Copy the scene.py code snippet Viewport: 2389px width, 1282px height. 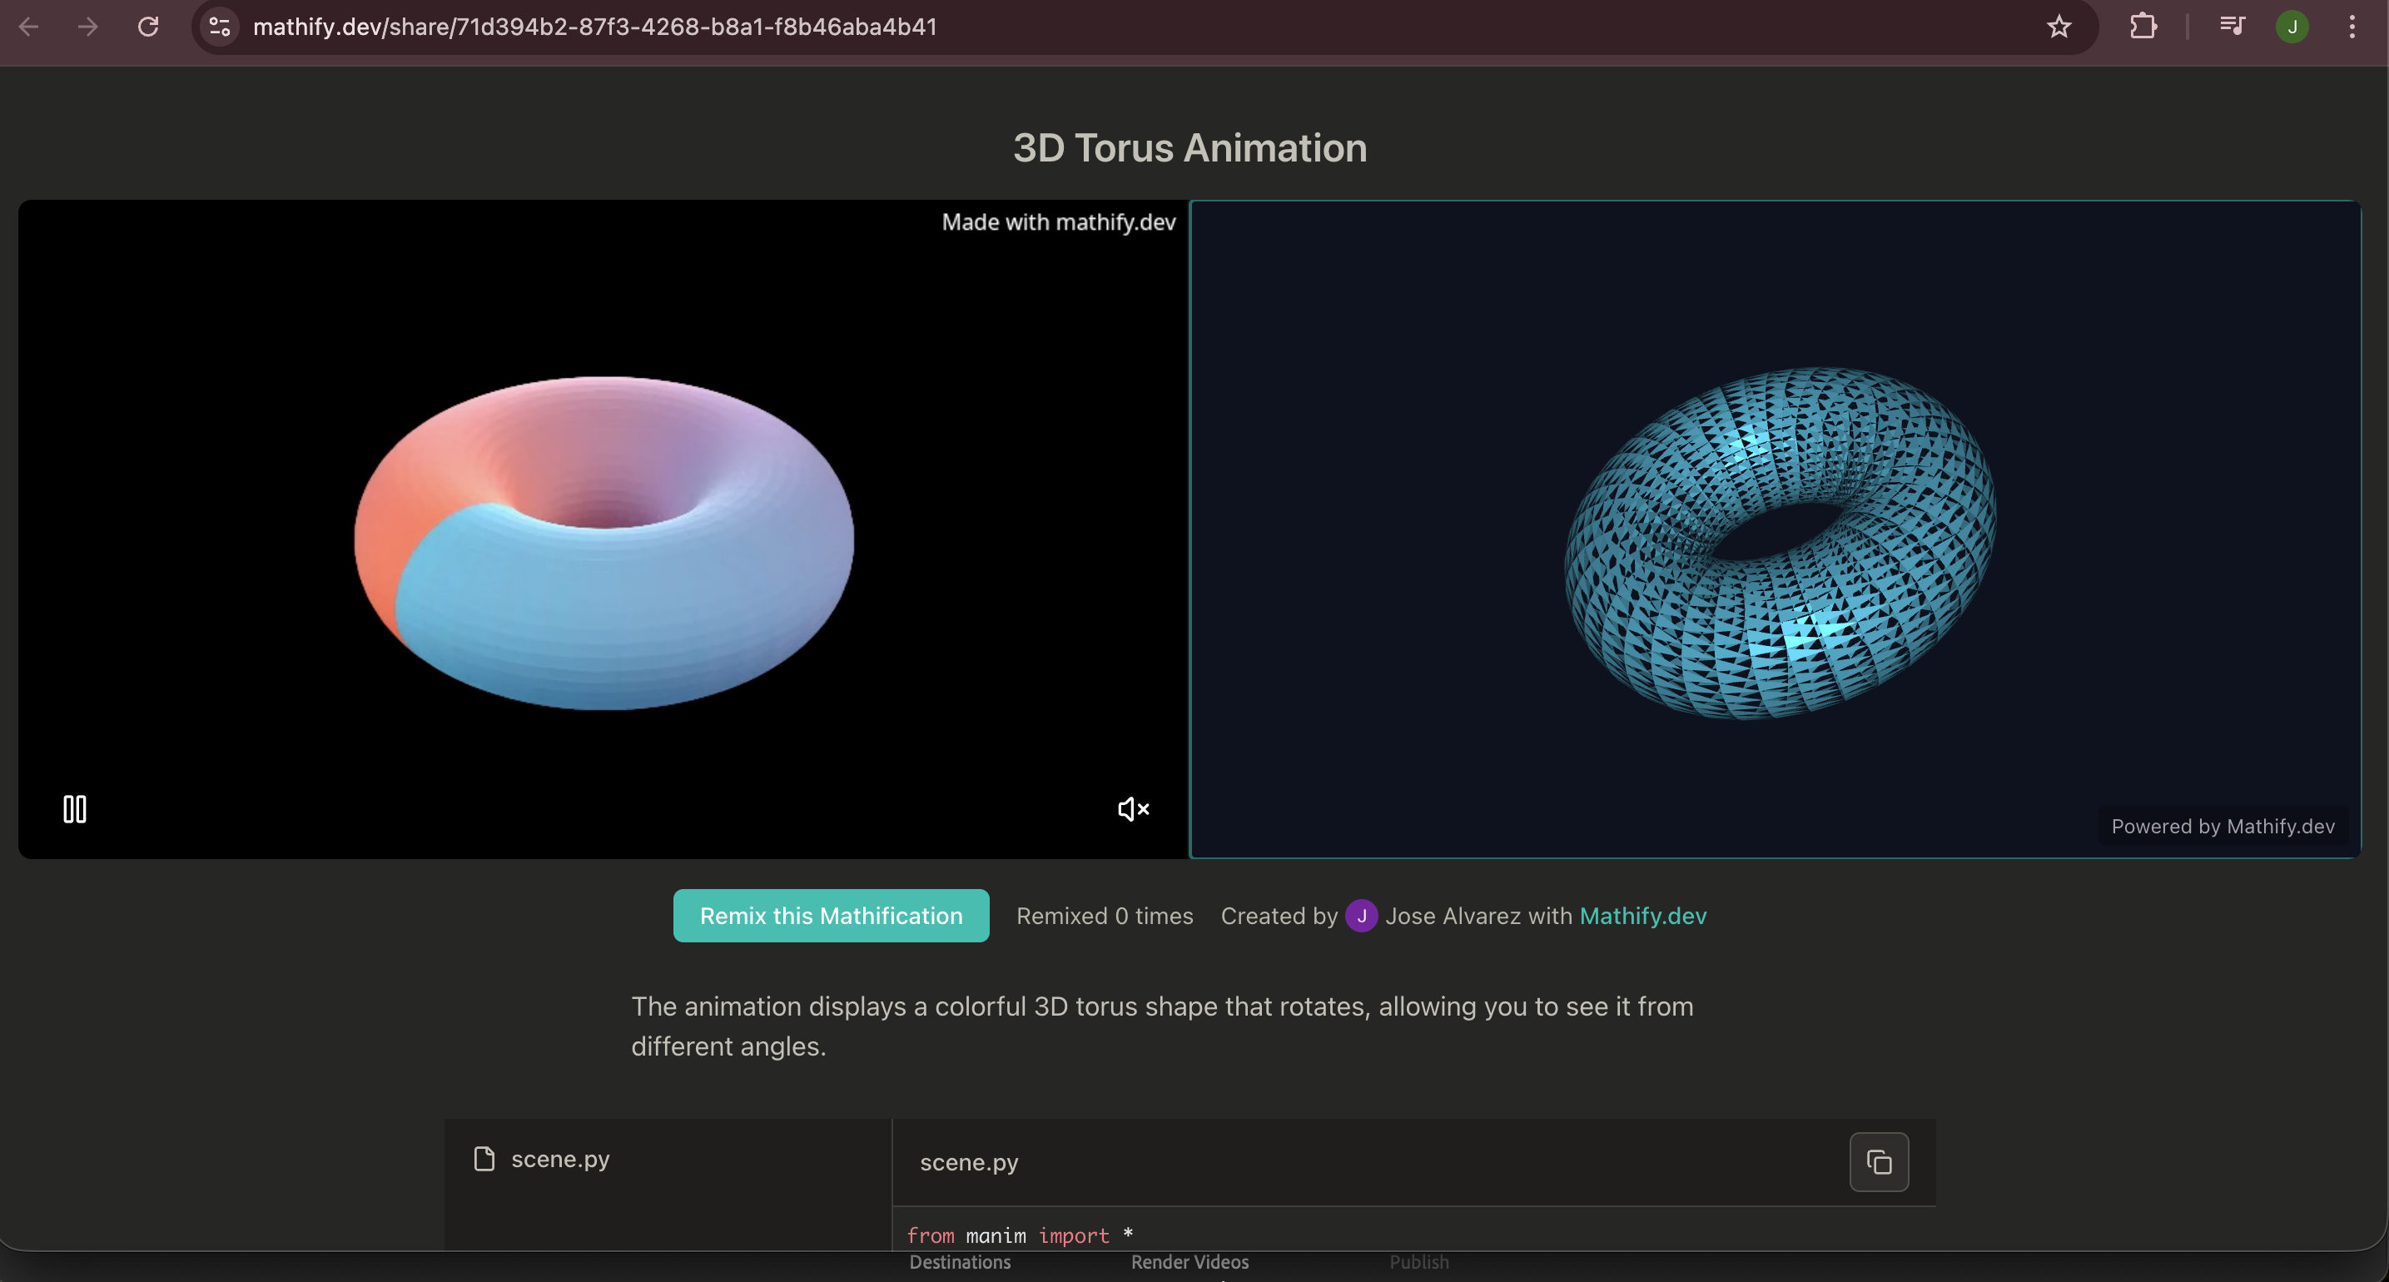(x=1878, y=1161)
